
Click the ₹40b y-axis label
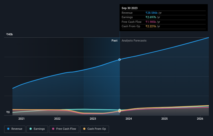point(10,34)
